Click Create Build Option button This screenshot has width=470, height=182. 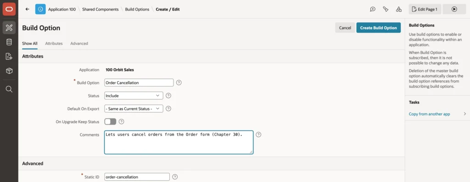(379, 27)
